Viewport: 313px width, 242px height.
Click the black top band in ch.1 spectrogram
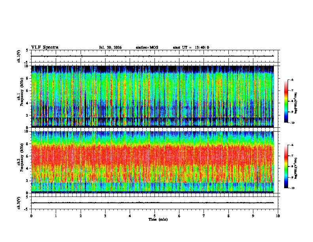tap(153, 69)
